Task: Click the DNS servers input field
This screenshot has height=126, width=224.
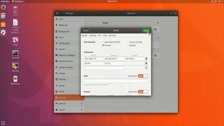Action: click(116, 81)
